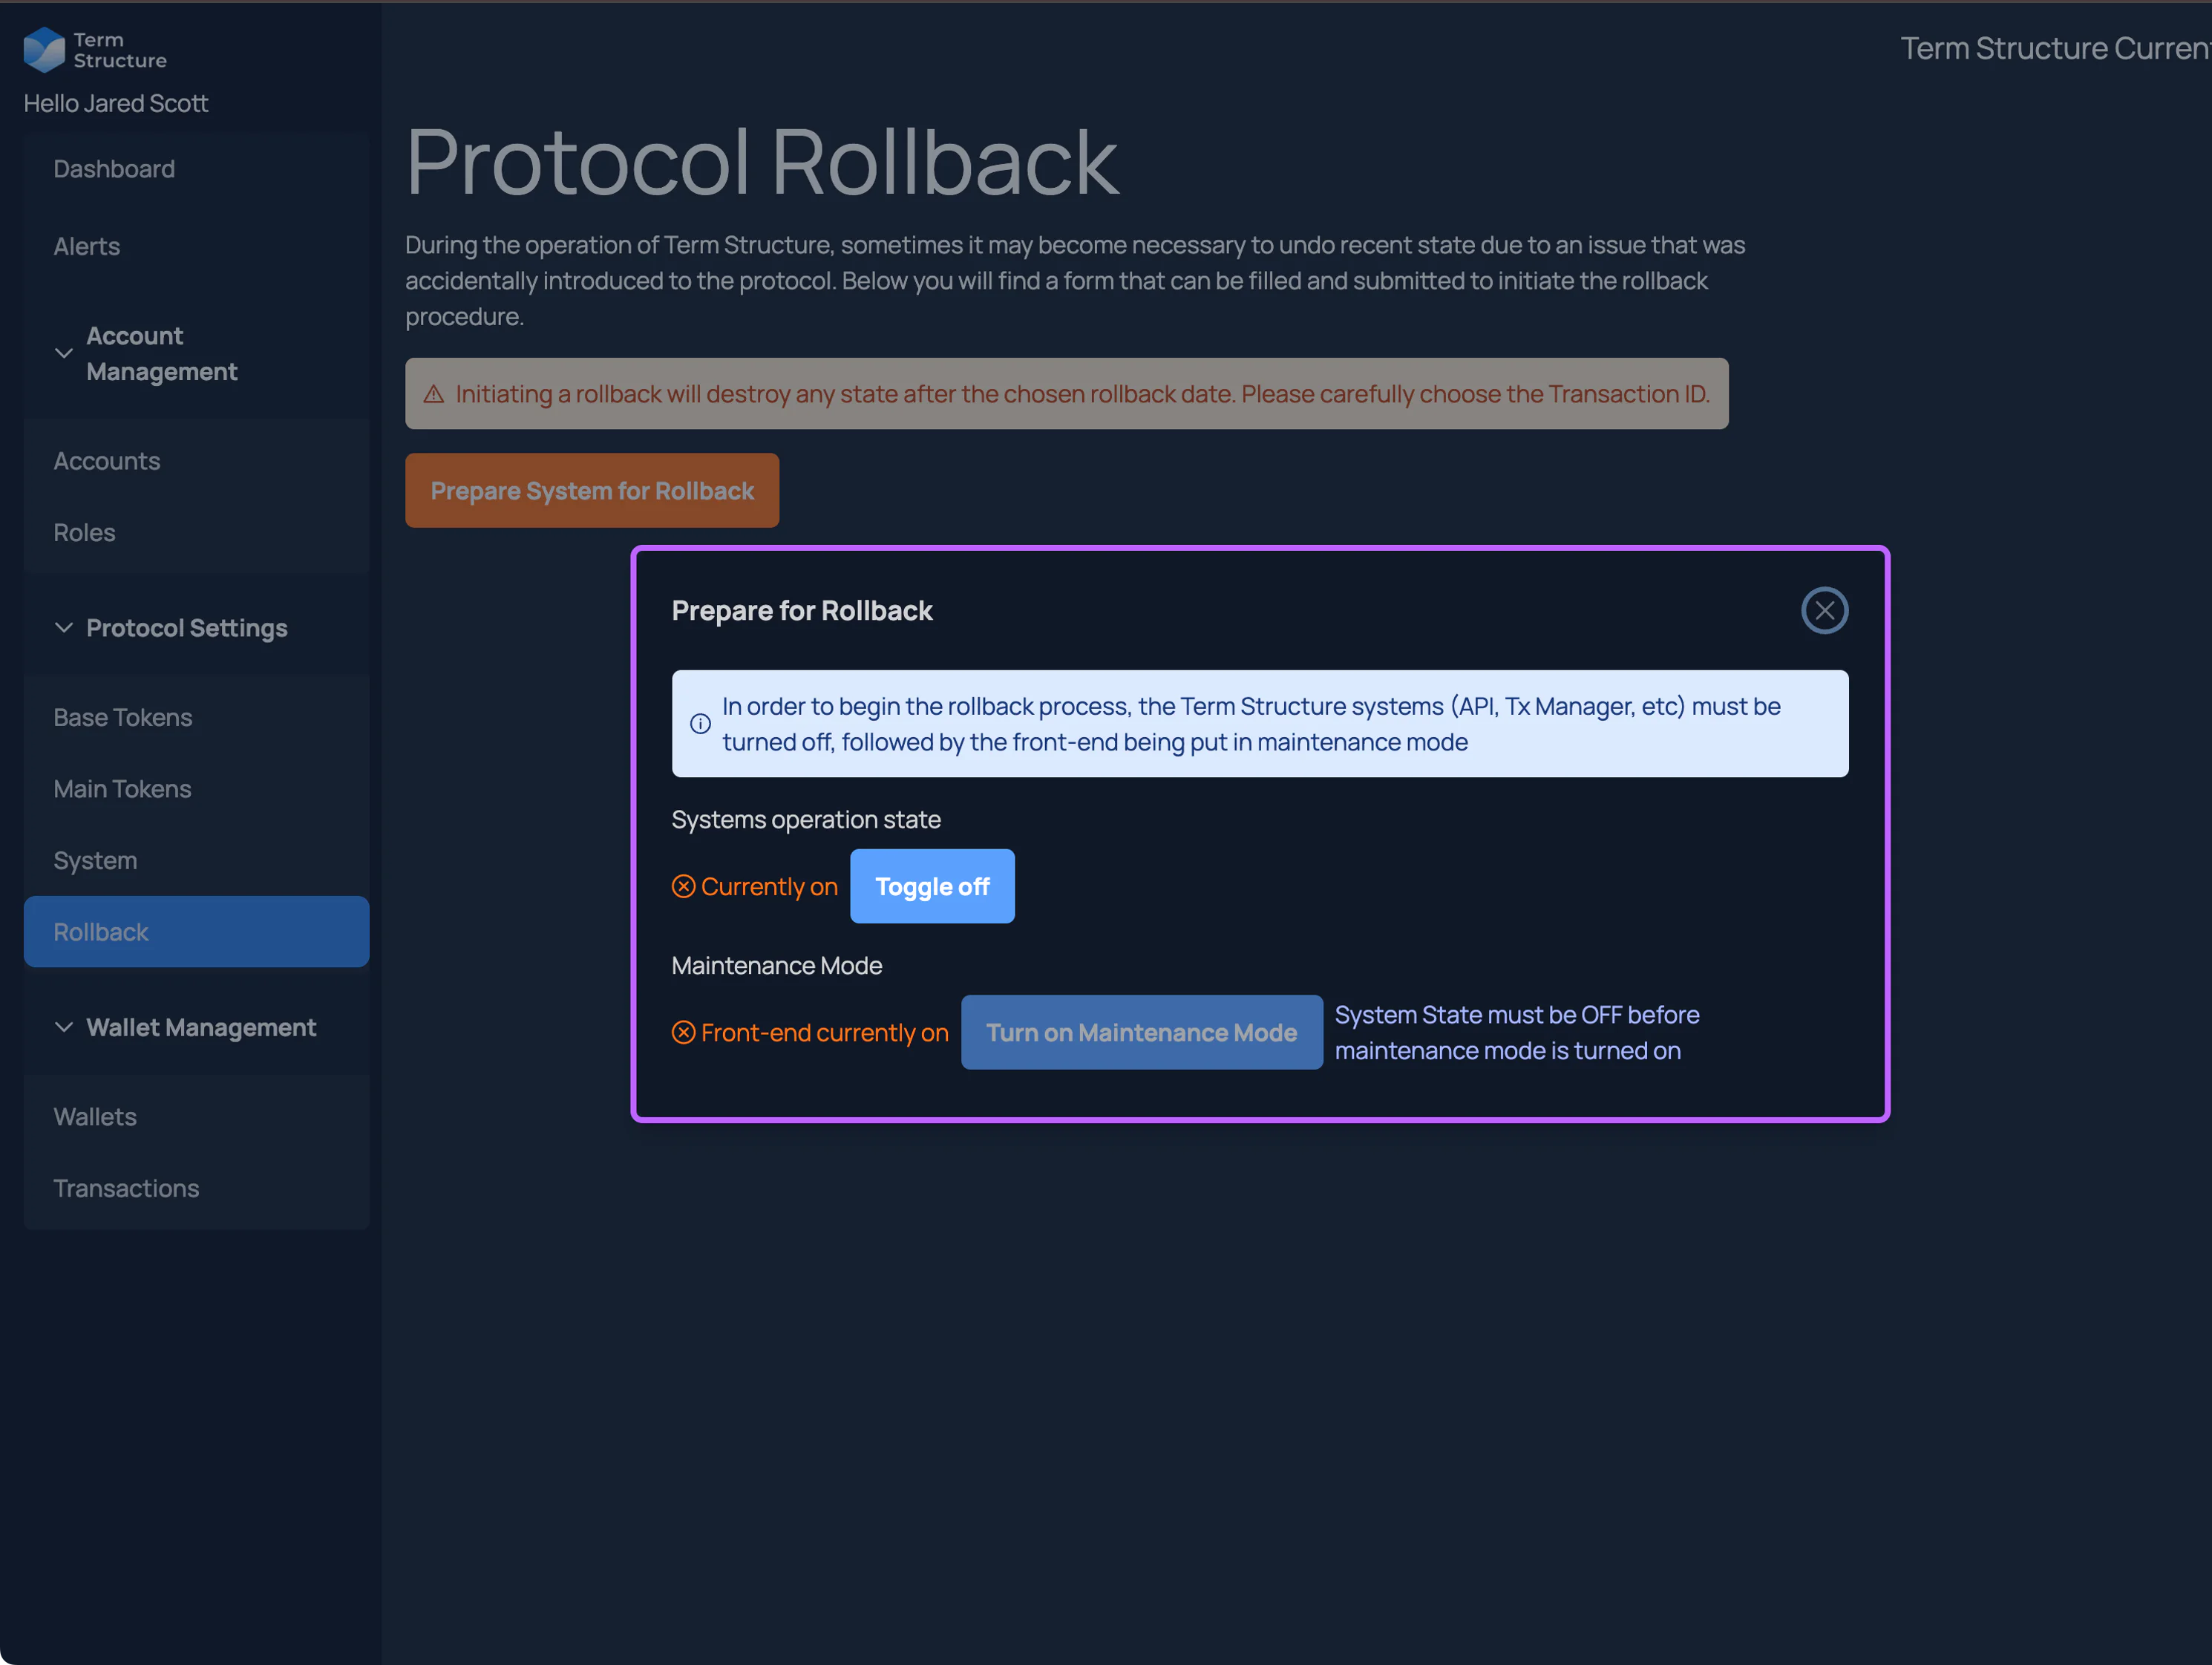The width and height of the screenshot is (2212, 1665).
Task: Click the Front-end currently on status text
Action: point(825,1032)
